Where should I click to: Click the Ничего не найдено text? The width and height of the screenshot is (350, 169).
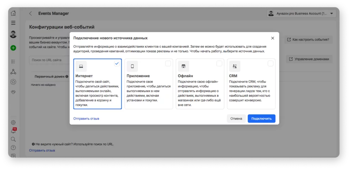tap(43, 85)
